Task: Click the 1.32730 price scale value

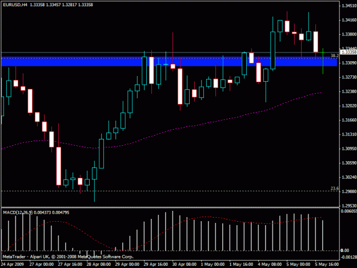Action: click(x=349, y=77)
